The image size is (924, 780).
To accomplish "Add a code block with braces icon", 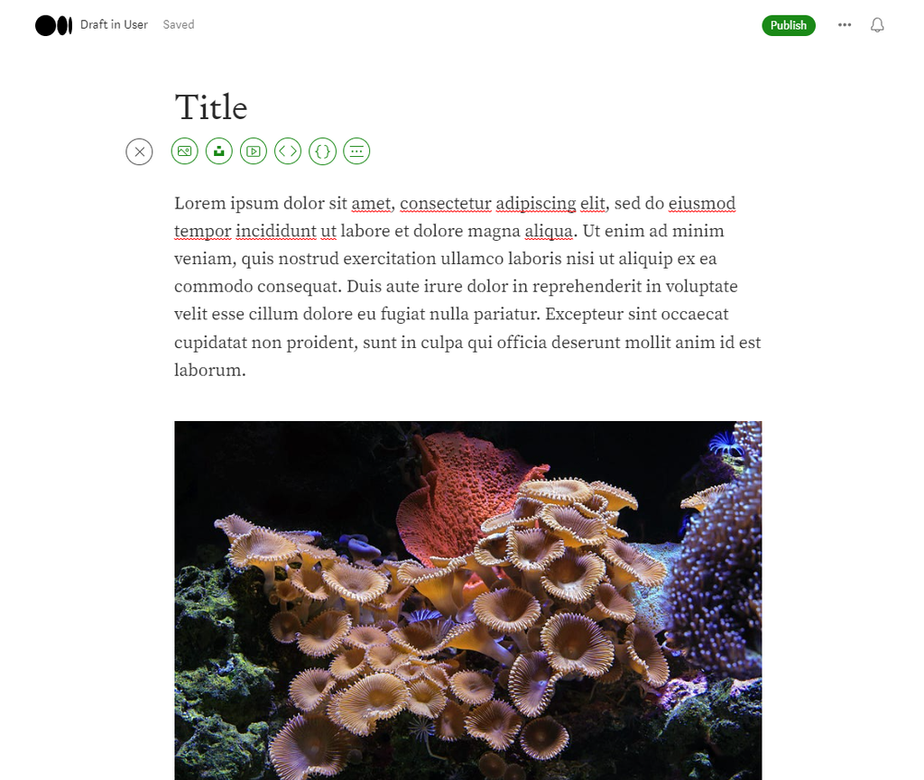I will [322, 151].
